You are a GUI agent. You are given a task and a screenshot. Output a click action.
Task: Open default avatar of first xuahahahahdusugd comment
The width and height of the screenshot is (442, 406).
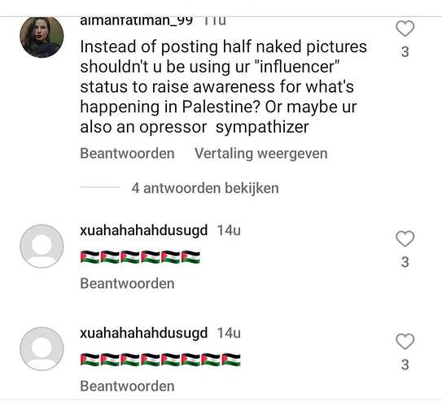(x=42, y=246)
